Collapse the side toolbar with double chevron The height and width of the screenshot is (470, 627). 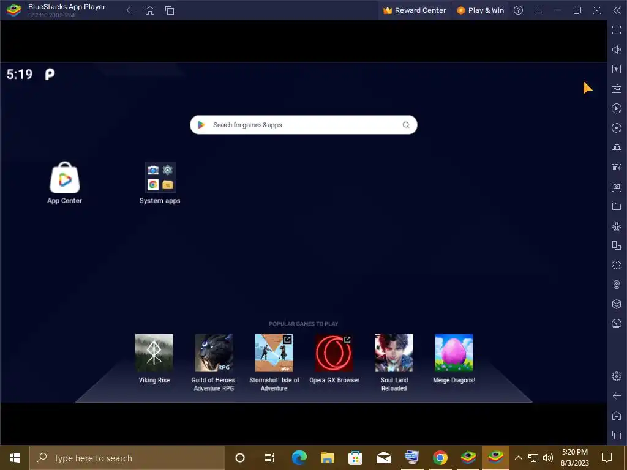coord(617,10)
